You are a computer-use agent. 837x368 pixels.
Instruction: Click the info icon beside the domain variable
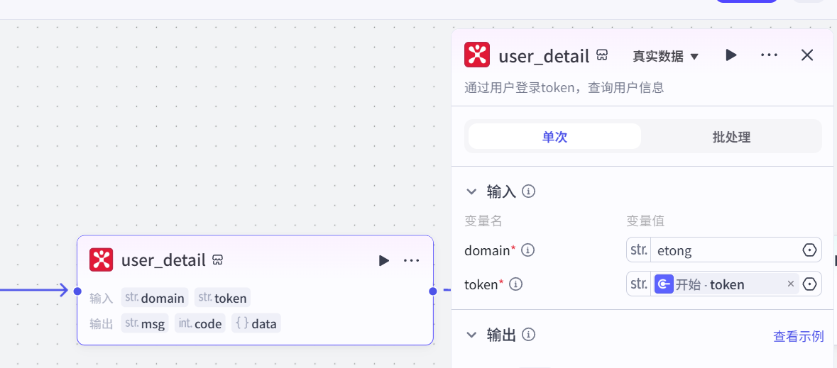pos(528,250)
